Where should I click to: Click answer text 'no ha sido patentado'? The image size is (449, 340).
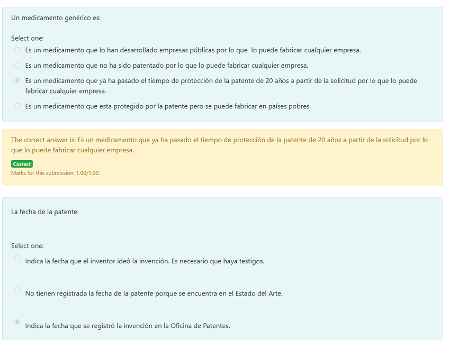click(x=167, y=66)
